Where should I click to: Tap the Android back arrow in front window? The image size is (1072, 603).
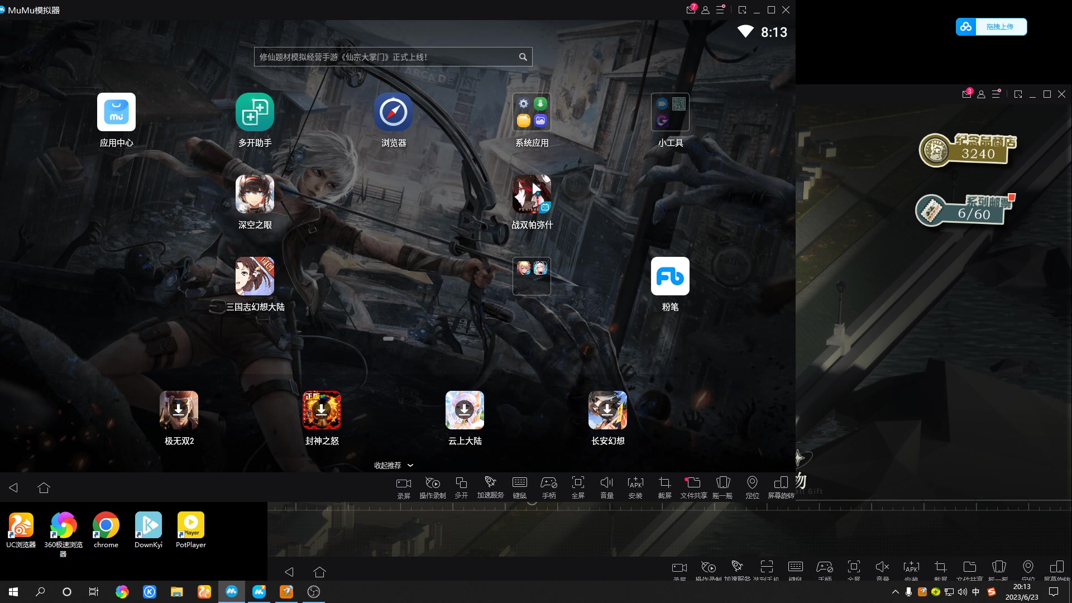point(13,487)
